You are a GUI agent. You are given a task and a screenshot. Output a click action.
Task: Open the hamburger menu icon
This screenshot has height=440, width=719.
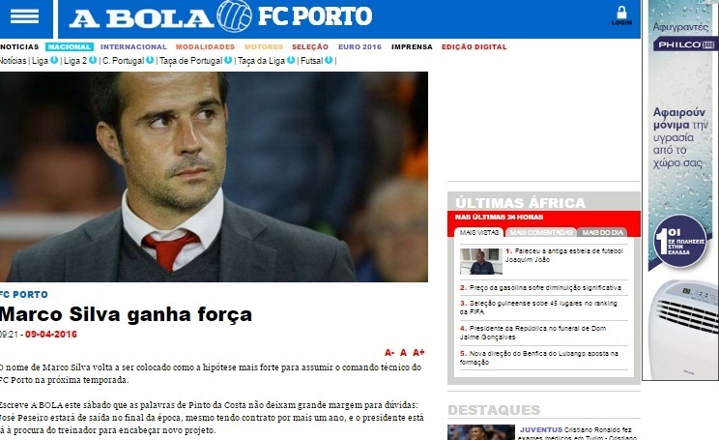[24, 16]
